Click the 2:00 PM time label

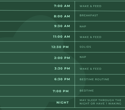(62, 58)
